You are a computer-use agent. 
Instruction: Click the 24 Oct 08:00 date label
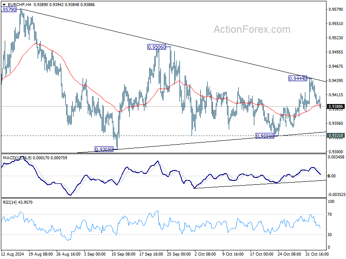[289, 254]
